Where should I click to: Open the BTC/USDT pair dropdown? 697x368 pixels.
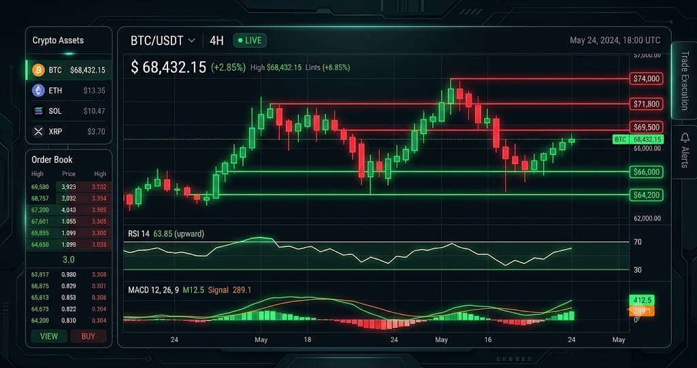pos(163,41)
